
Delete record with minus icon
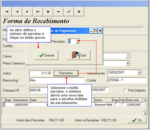pyautogui.click(x=58, y=12)
